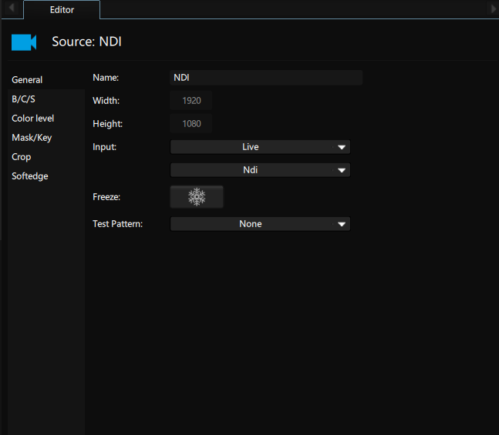Click the Name input field
Image resolution: width=499 pixels, height=435 pixels.
coord(266,78)
